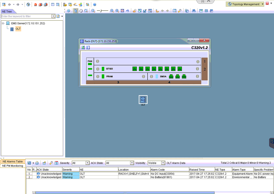
Task: Switch to the NE Tree tab
Action: pyautogui.click(x=7, y=12)
